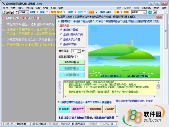Click the 暂停图纸播放 button
The image size is (169, 127).
click(x=72, y=68)
